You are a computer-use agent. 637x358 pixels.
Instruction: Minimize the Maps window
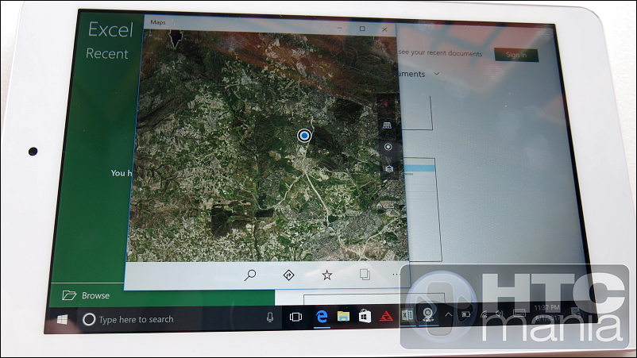pyautogui.click(x=340, y=28)
